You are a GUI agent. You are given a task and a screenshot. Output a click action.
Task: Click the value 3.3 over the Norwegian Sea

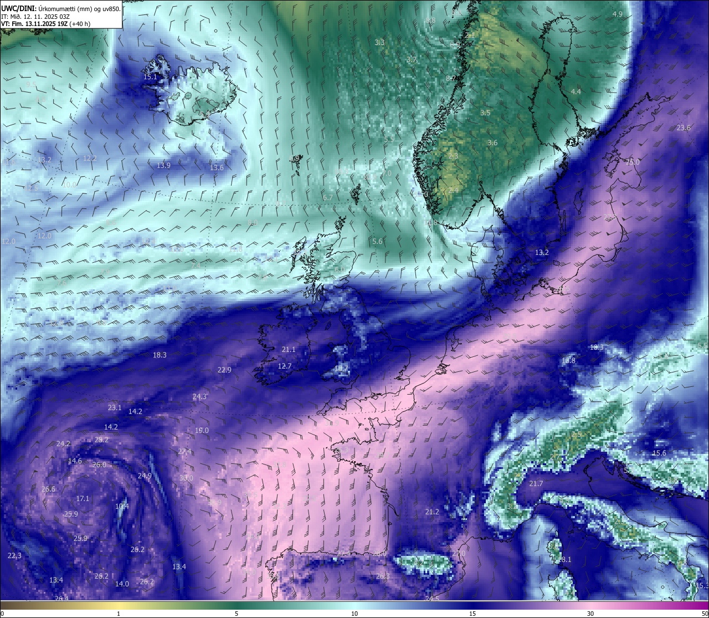[x=379, y=42]
